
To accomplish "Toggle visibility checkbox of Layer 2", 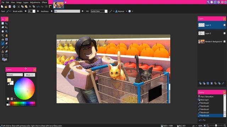I will click(225, 33).
